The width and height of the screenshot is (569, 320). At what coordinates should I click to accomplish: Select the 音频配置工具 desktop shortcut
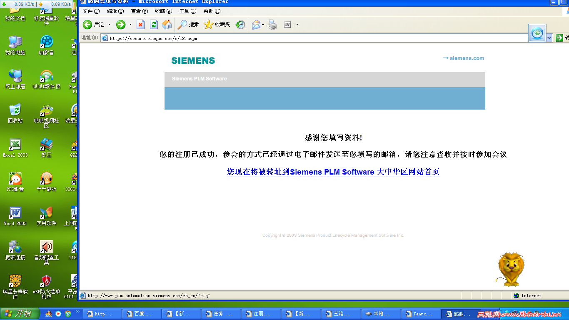click(47, 252)
